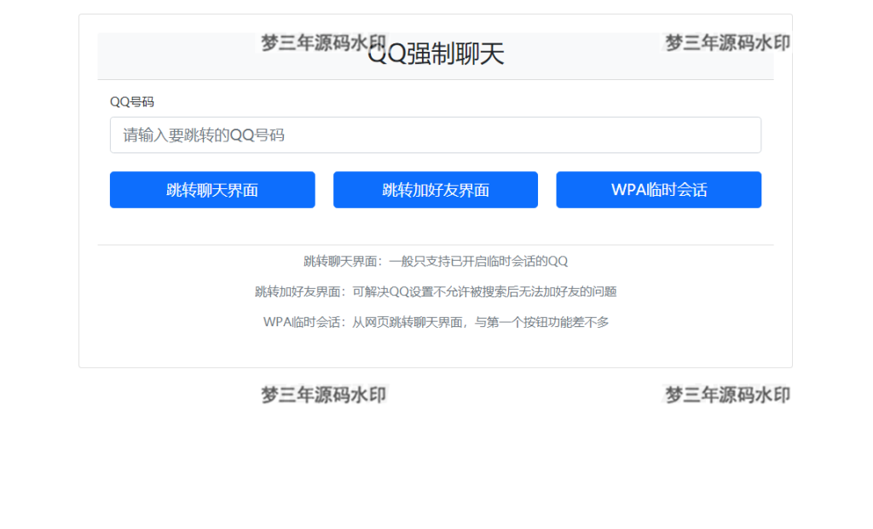
Task: Click the 跳转聊天界面 button
Action: point(212,190)
